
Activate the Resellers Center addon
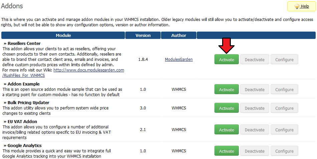point(226,59)
